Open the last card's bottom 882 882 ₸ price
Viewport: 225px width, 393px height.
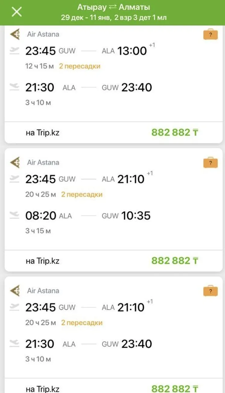[175, 388]
